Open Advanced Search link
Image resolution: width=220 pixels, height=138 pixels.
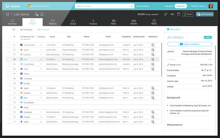142,6
